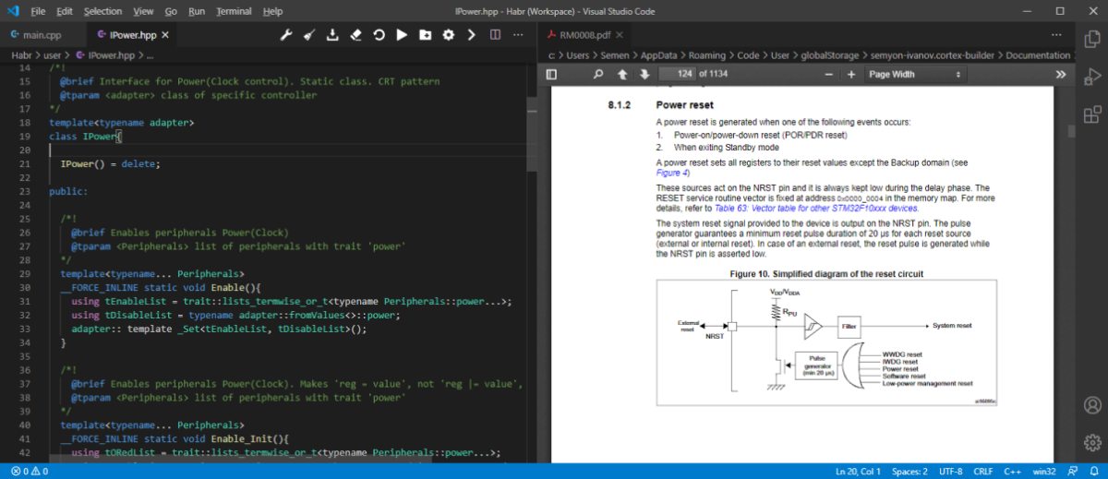Click the eraser icon in editor toolbar

(355, 35)
